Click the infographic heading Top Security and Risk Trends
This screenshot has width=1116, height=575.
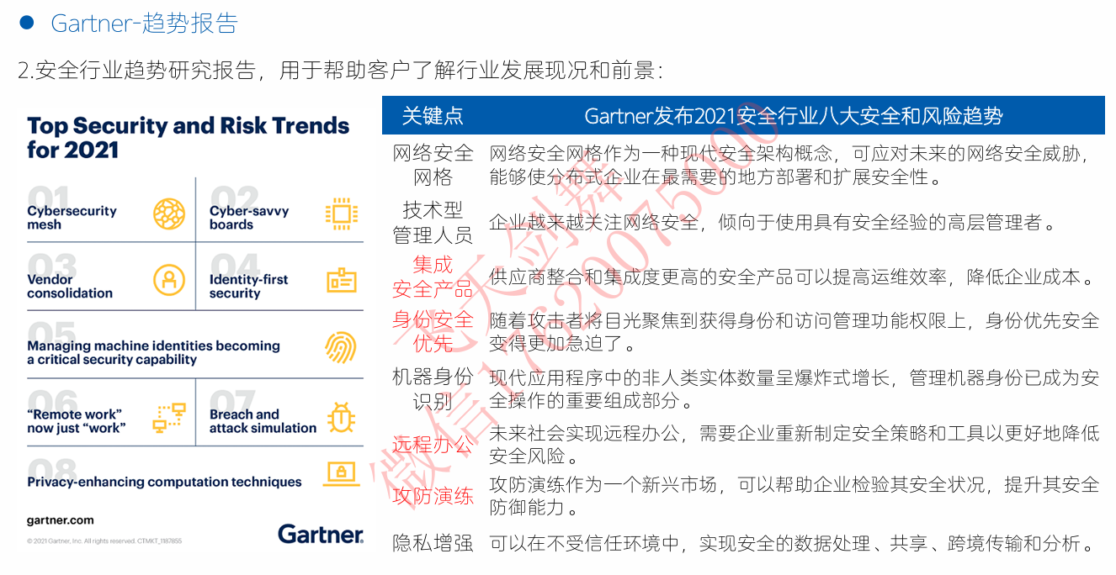tap(188, 138)
